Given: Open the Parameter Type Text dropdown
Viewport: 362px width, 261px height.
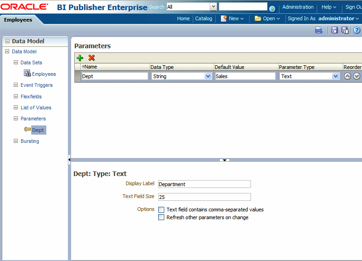Looking at the screenshot, I should point(335,76).
